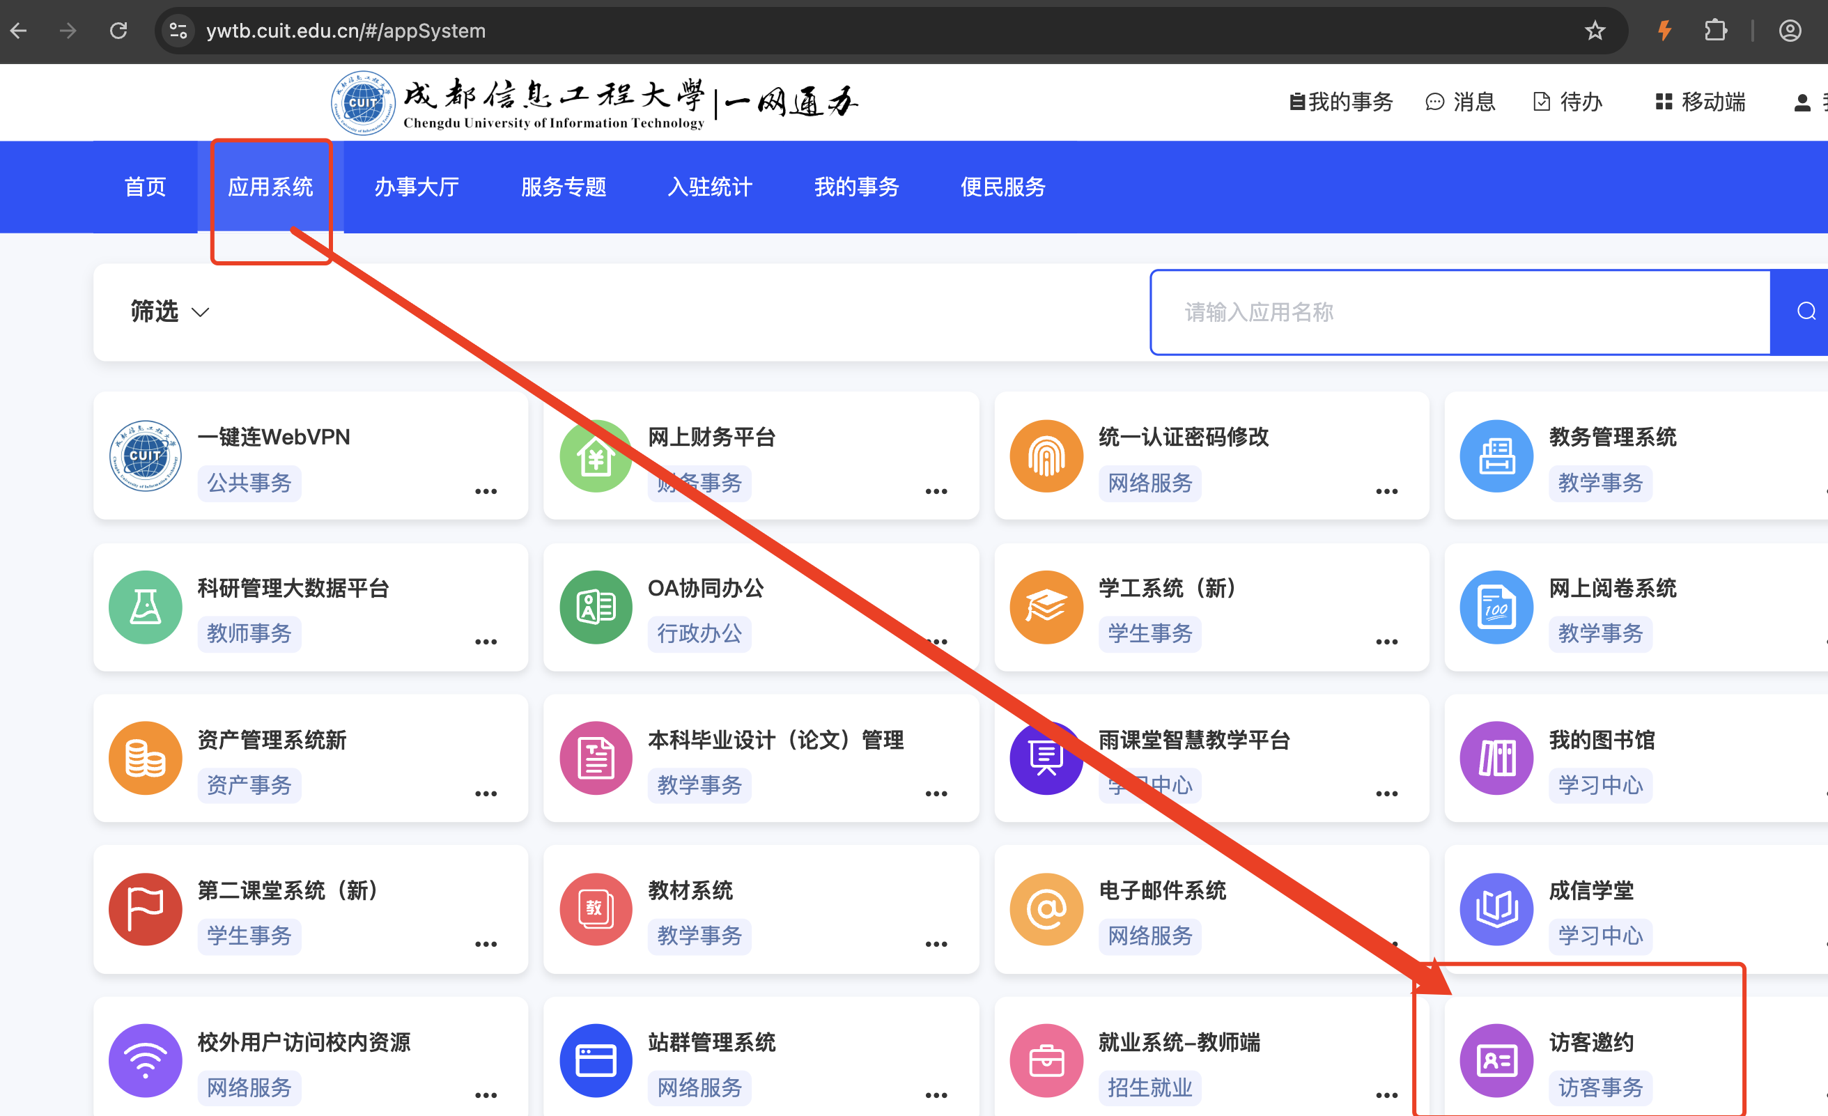Open more options for 一键连WebVPN
This screenshot has width=1828, height=1116.
coord(486,491)
